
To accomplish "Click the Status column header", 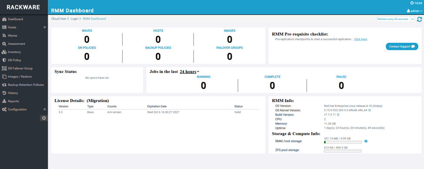I will 238,106.
